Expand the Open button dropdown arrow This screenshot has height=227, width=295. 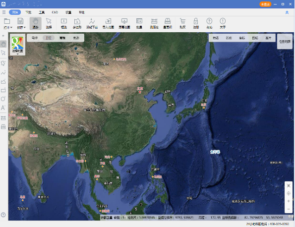click(x=11, y=28)
